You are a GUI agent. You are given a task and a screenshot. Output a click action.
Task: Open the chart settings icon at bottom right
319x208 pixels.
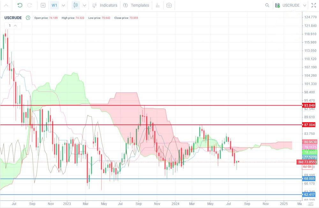pos(311,204)
